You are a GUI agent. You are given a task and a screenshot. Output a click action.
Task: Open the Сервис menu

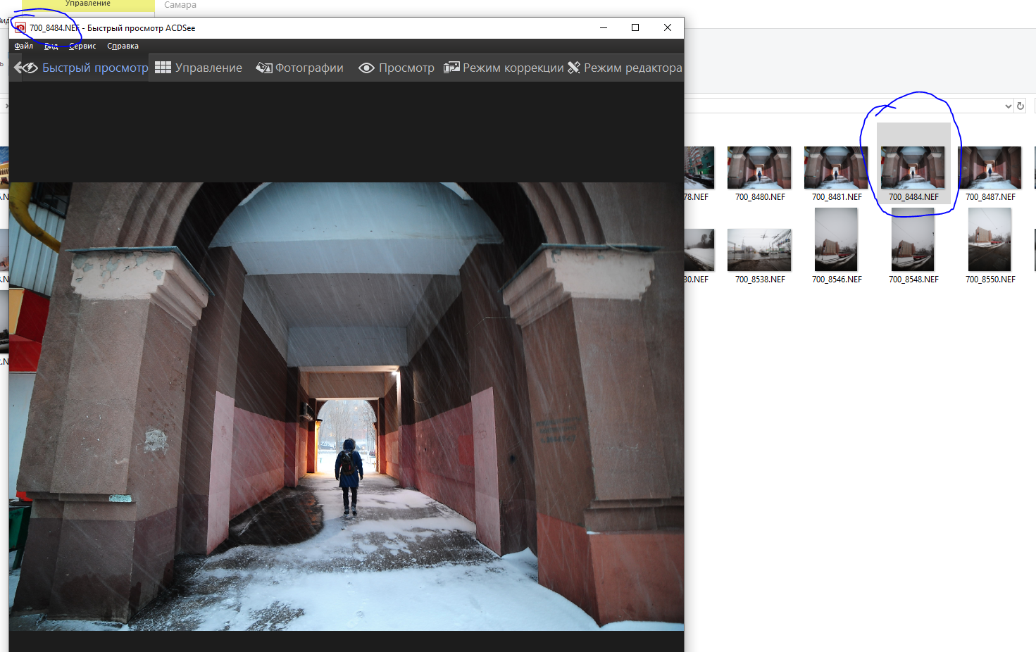[x=82, y=46]
